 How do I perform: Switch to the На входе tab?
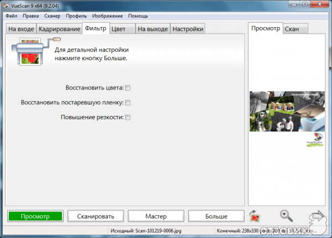coord(21,29)
